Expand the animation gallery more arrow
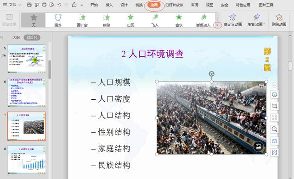The width and height of the screenshot is (294, 179). (217, 25)
